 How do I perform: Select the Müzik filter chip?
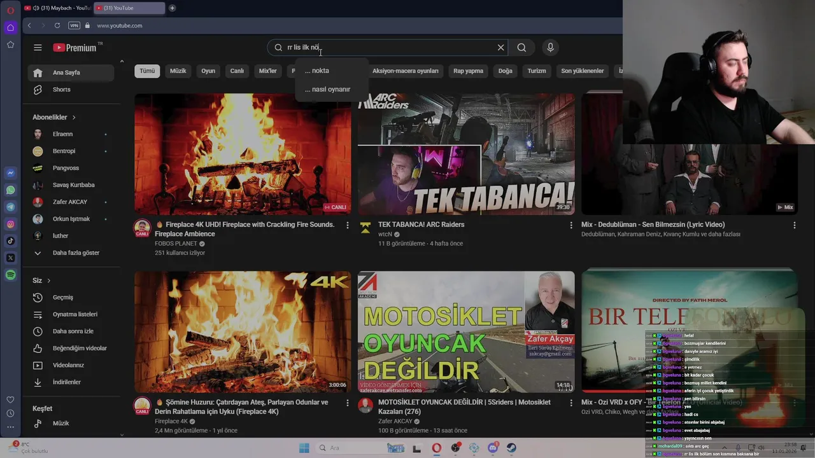point(178,71)
